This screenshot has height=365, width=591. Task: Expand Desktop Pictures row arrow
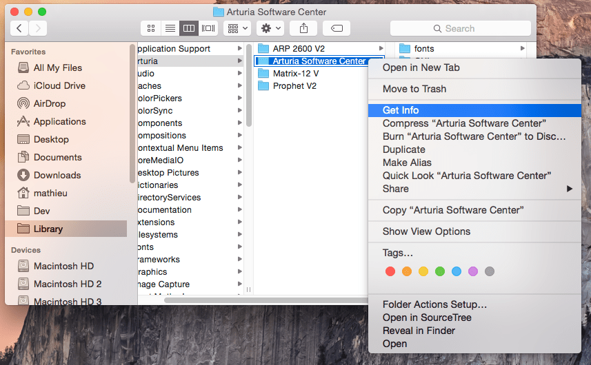(x=240, y=172)
